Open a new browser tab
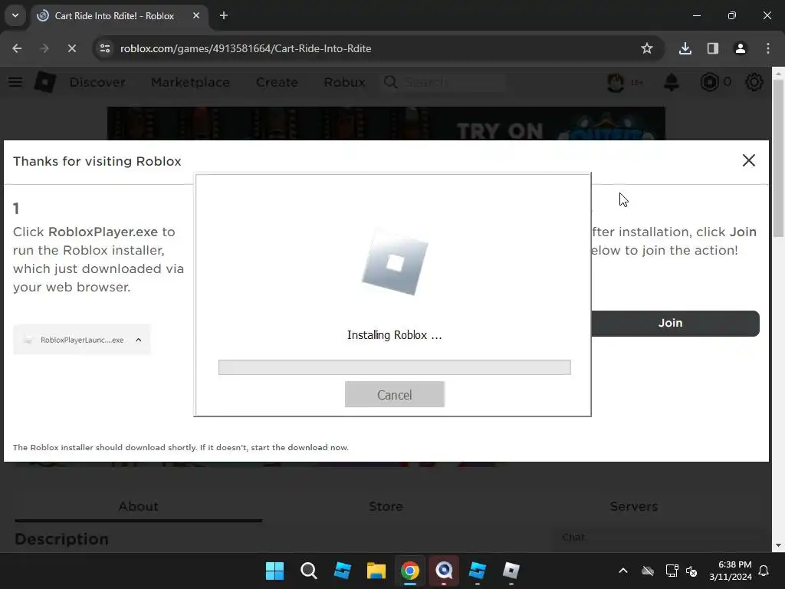The image size is (785, 589). [x=224, y=15]
